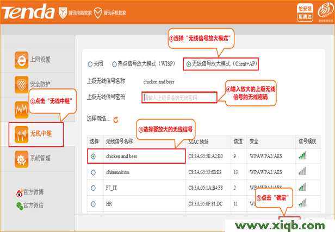The width and height of the screenshot is (335, 232).
Task: Click the 怡安装 用腾达 badge
Action: [305, 12]
